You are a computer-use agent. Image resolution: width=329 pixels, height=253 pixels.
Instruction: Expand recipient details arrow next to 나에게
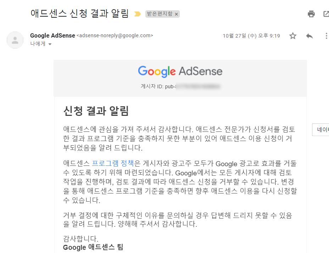tap(50, 44)
